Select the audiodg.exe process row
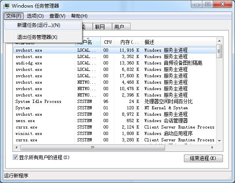This screenshot has width=235, height=183. pyautogui.click(x=114, y=63)
